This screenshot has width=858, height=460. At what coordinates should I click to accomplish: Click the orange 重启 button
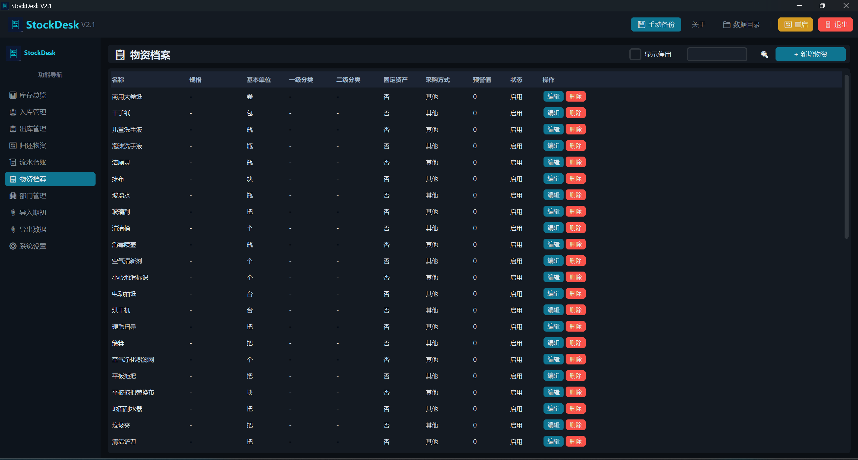pos(795,24)
